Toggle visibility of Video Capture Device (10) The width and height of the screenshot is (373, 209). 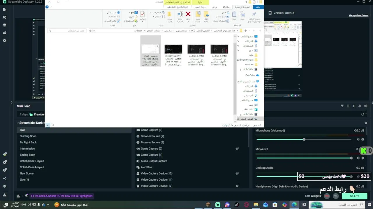tap(237, 186)
